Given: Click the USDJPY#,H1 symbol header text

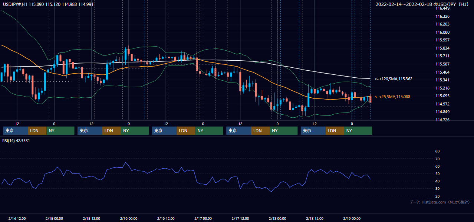Looking at the screenshot, I should point(48,4).
